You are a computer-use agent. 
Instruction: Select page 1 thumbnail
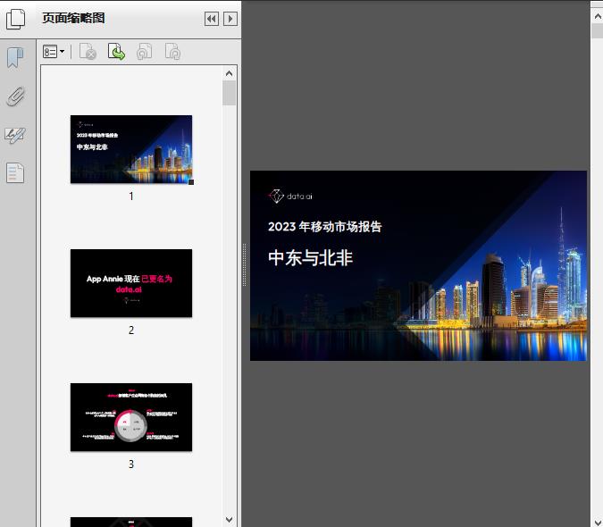point(131,149)
